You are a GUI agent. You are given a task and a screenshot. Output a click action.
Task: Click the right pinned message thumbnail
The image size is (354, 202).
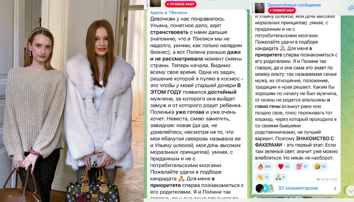(x=260, y=8)
